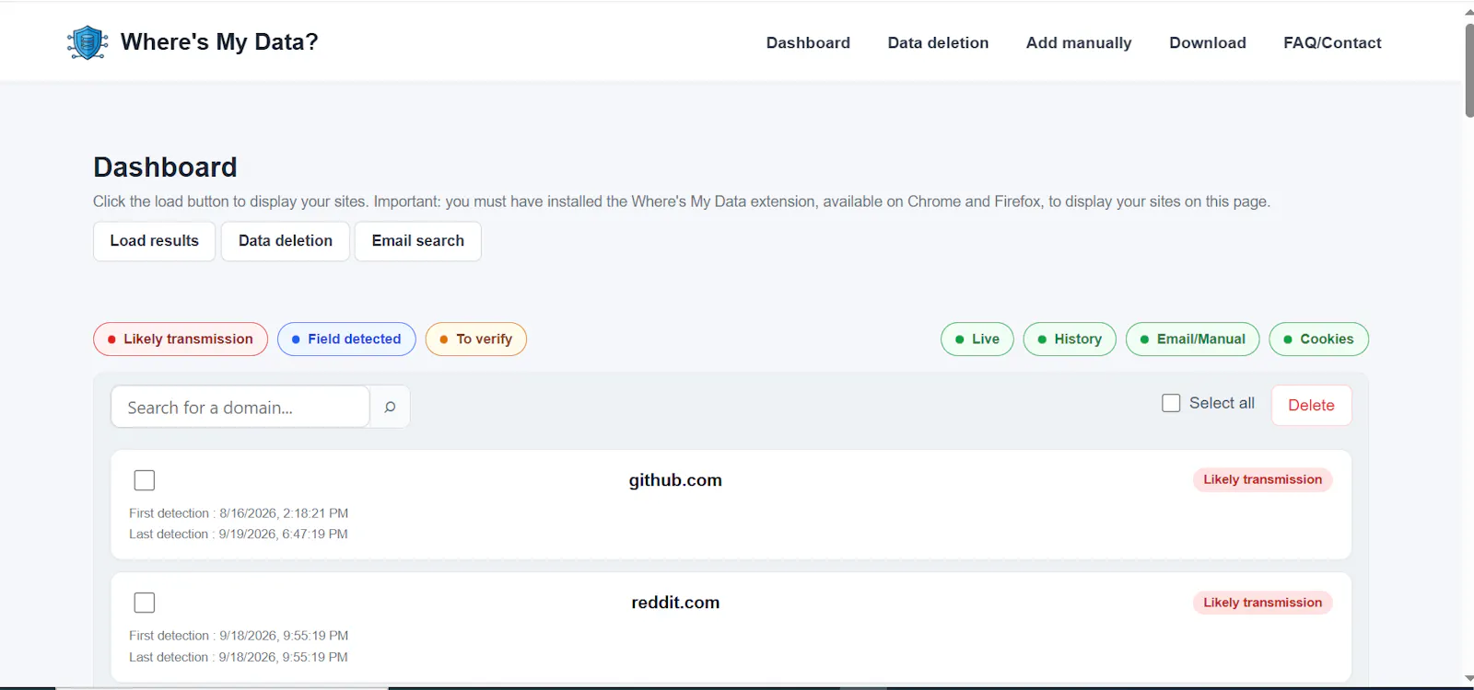Click github.com's Likely transmission badge
This screenshot has width=1474, height=690.
pos(1262,479)
